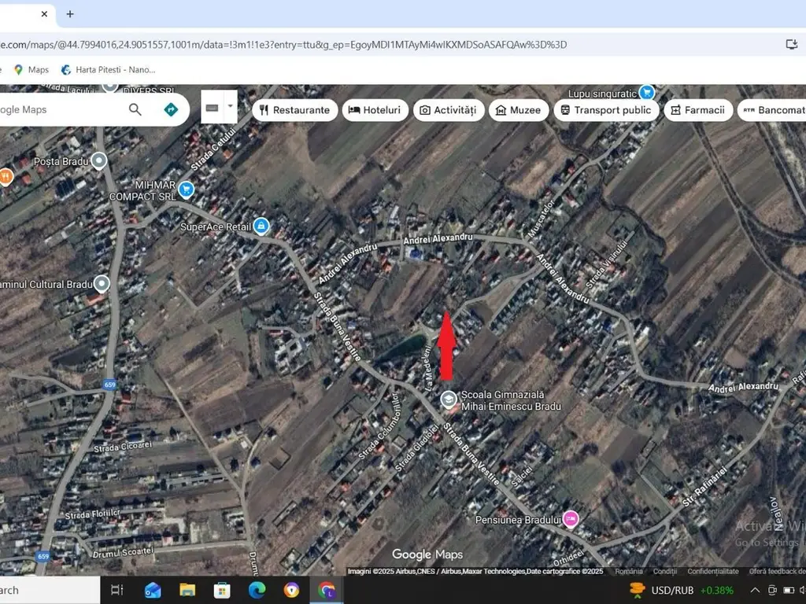Filter map by Hoteluri
The image size is (806, 604).
tap(375, 110)
